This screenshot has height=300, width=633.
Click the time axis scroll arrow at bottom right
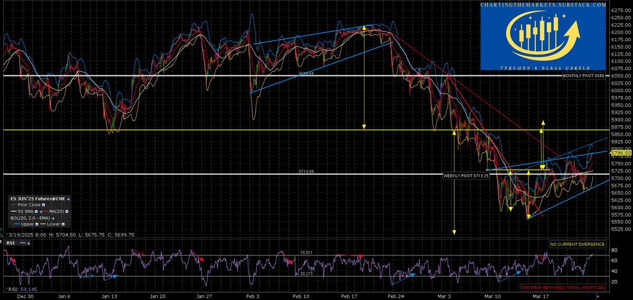click(597, 296)
